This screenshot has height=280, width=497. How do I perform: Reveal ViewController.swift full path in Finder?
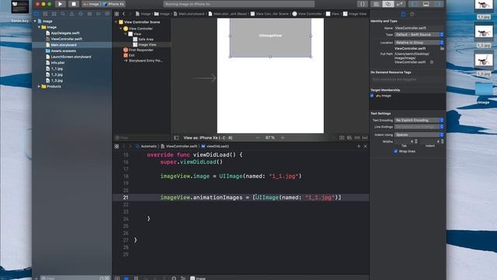tap(432, 62)
